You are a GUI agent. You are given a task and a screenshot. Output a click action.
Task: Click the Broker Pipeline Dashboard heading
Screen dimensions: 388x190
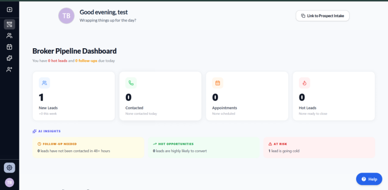75,51
